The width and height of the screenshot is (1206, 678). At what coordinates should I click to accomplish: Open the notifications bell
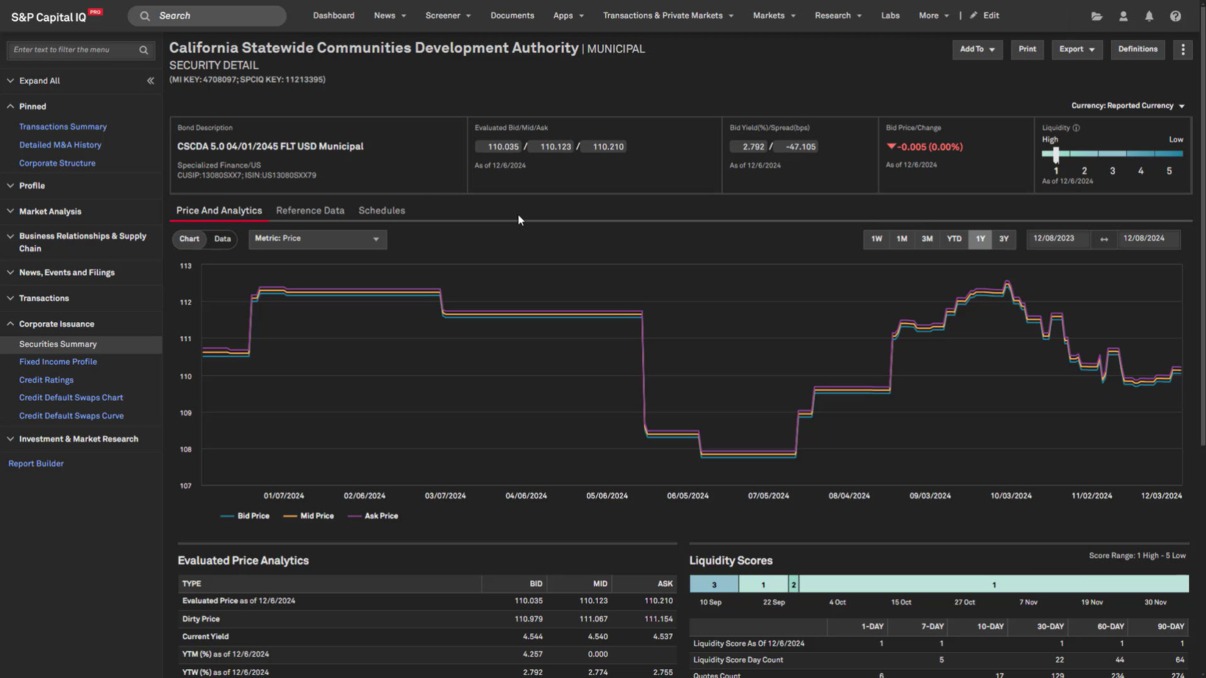click(1149, 15)
